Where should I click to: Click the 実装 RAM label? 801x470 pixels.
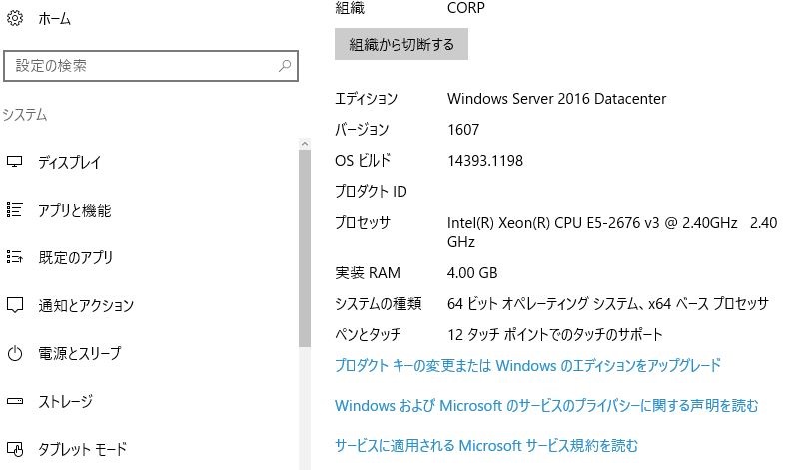(x=368, y=273)
